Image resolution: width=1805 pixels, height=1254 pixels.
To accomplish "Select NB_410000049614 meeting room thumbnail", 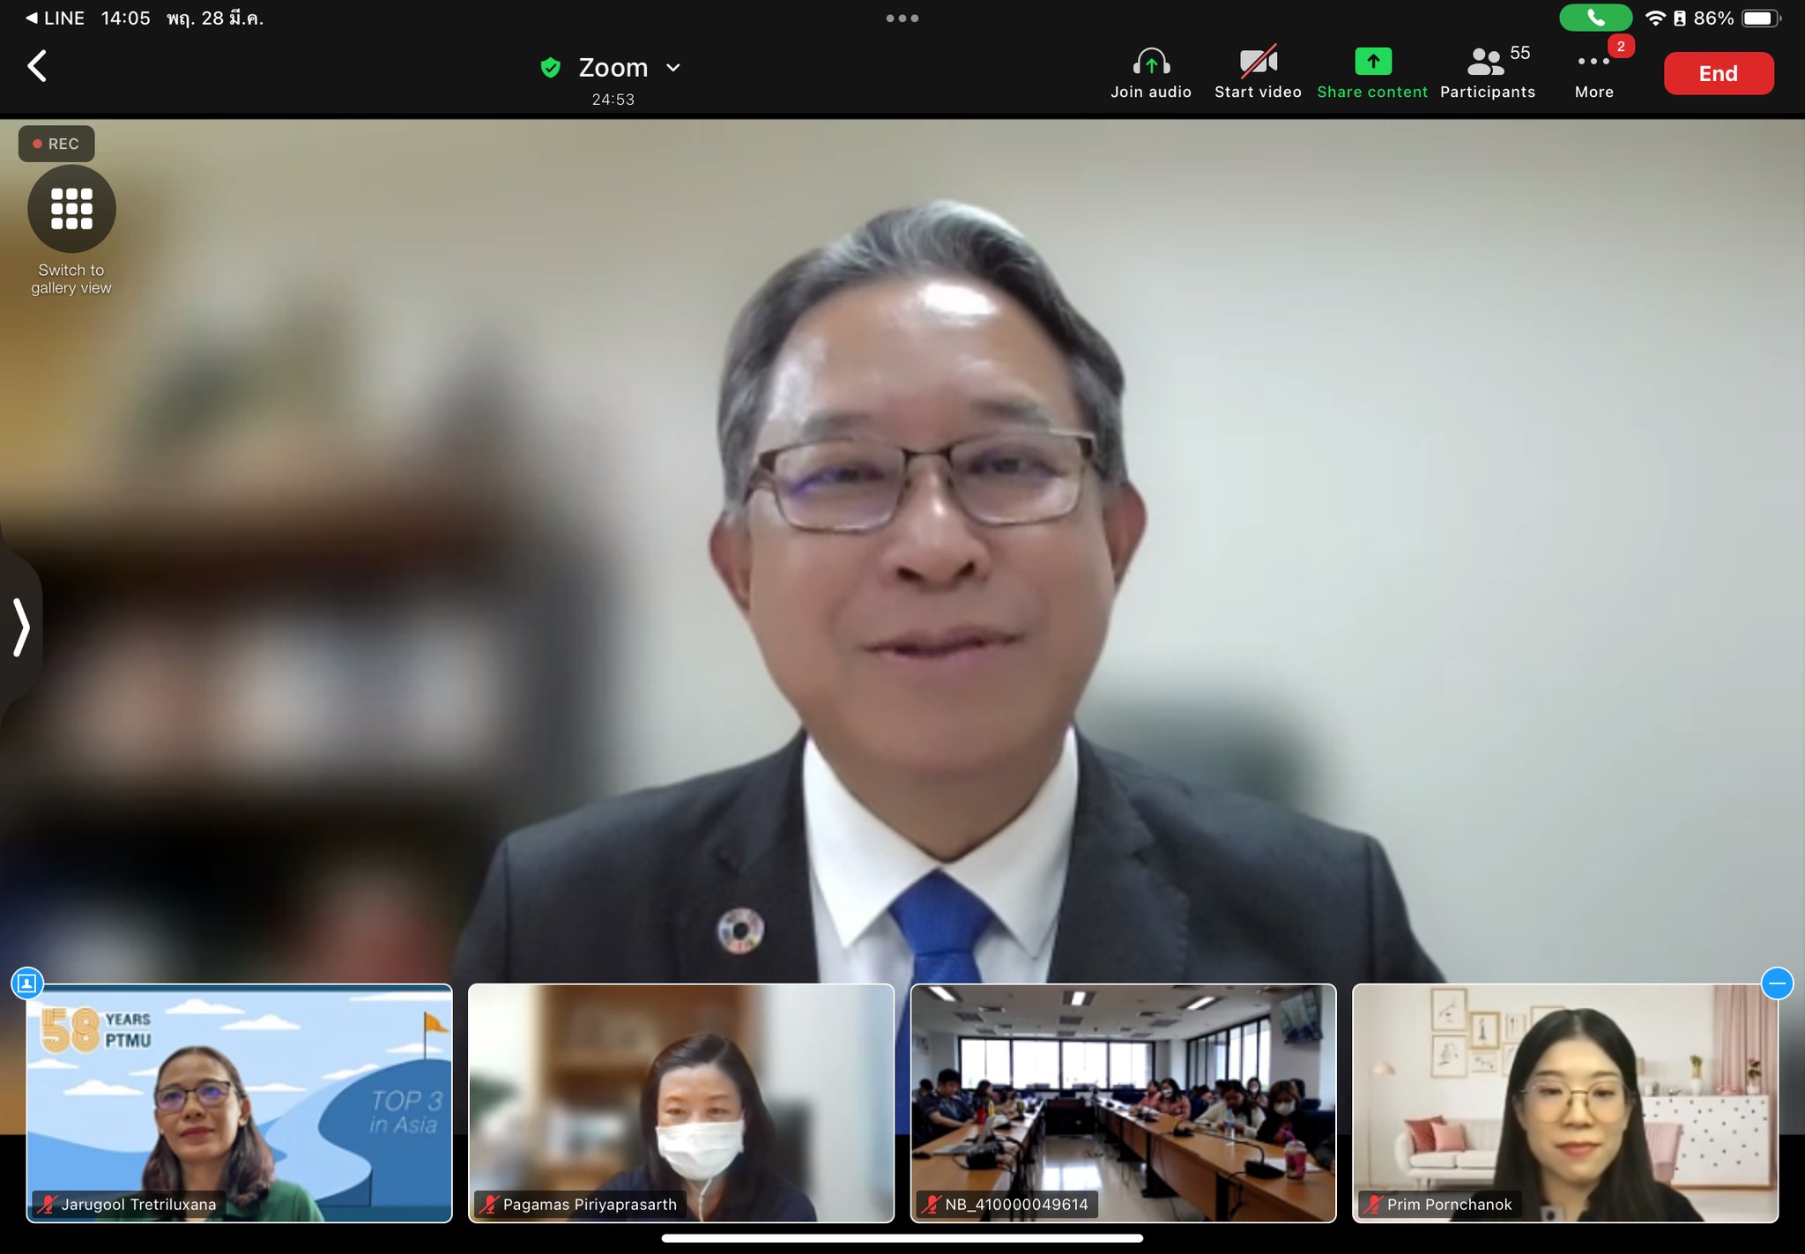I will tap(1123, 1102).
